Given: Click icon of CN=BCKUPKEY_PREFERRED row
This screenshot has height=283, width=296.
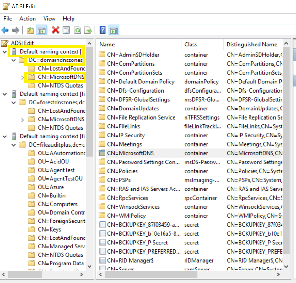Looking at the screenshot, I should tap(102, 252).
